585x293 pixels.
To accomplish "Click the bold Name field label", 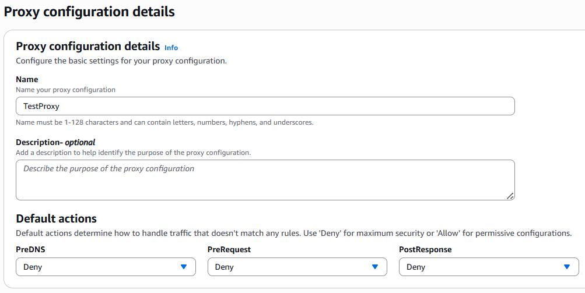I will click(x=27, y=79).
